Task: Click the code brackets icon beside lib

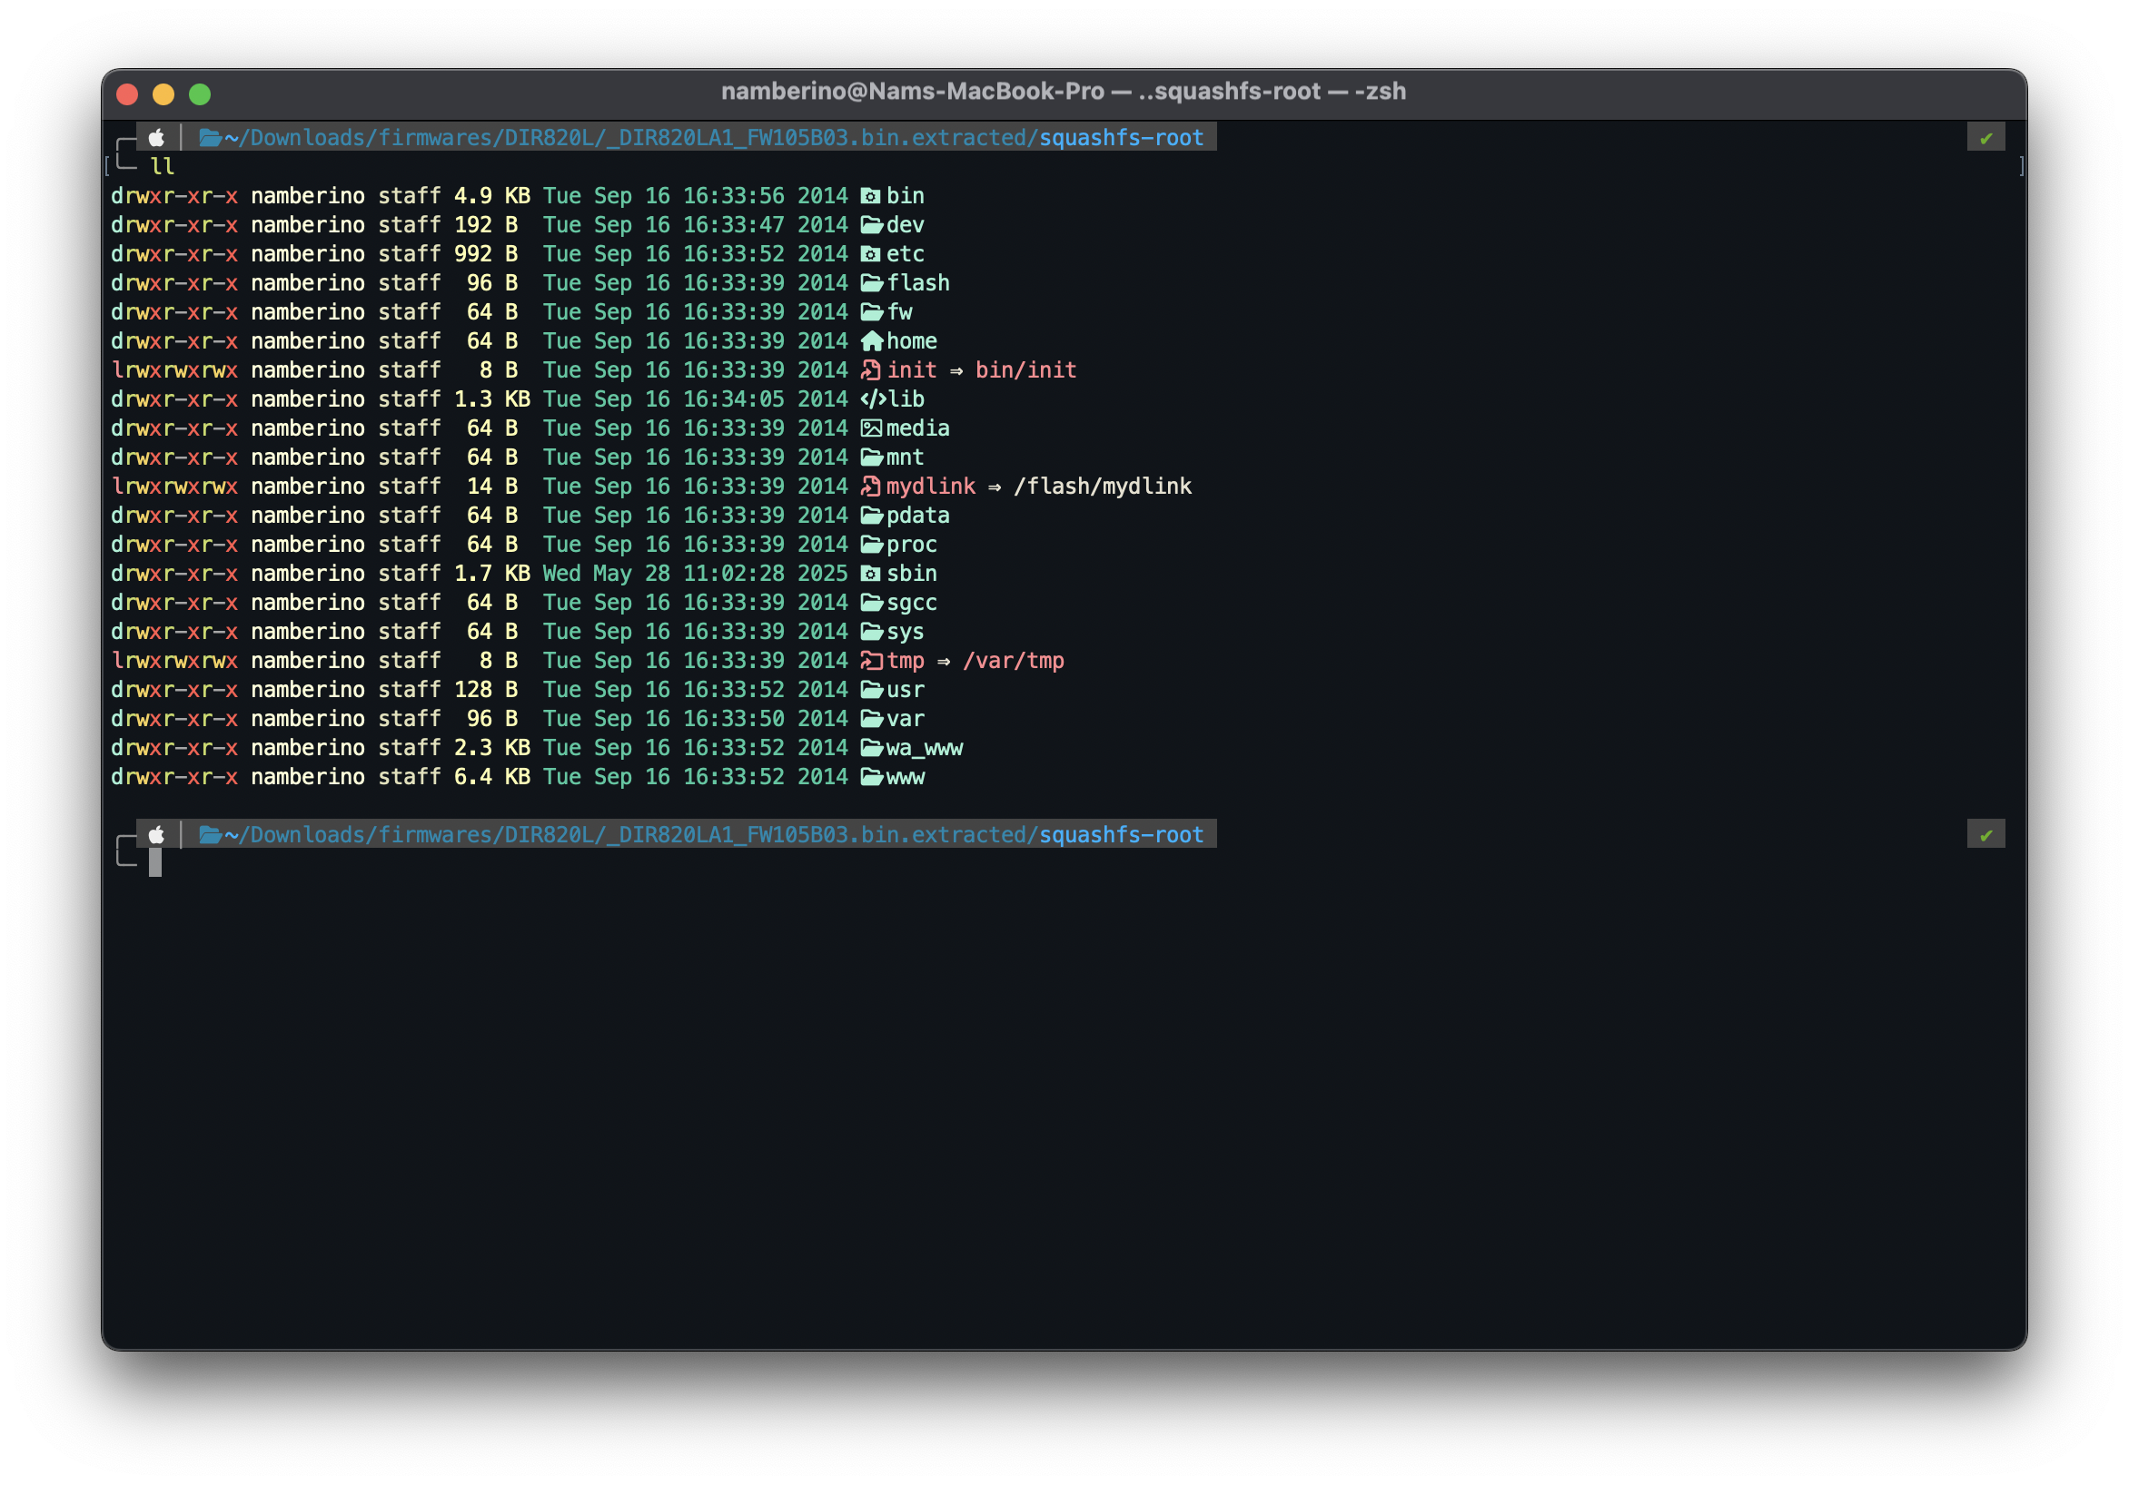Action: pos(873,399)
